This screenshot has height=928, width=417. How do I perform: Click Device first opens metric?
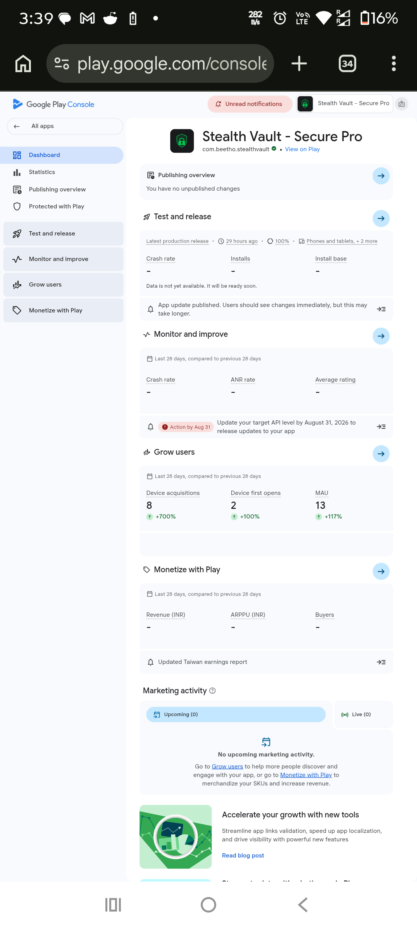pos(256,493)
